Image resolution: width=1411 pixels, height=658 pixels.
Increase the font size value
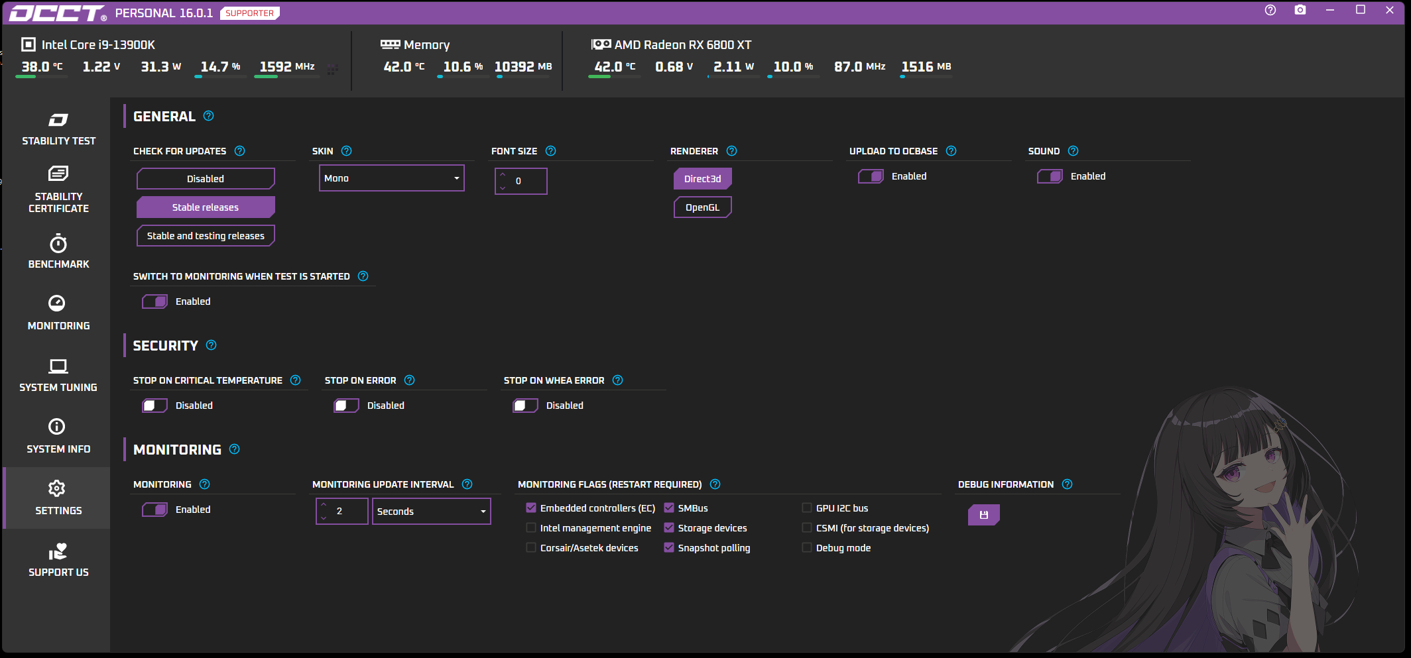pos(503,175)
